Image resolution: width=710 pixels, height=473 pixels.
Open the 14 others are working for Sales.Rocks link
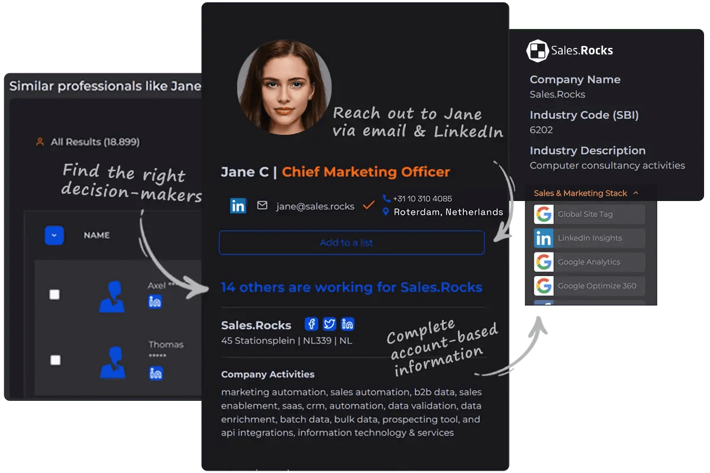(351, 287)
